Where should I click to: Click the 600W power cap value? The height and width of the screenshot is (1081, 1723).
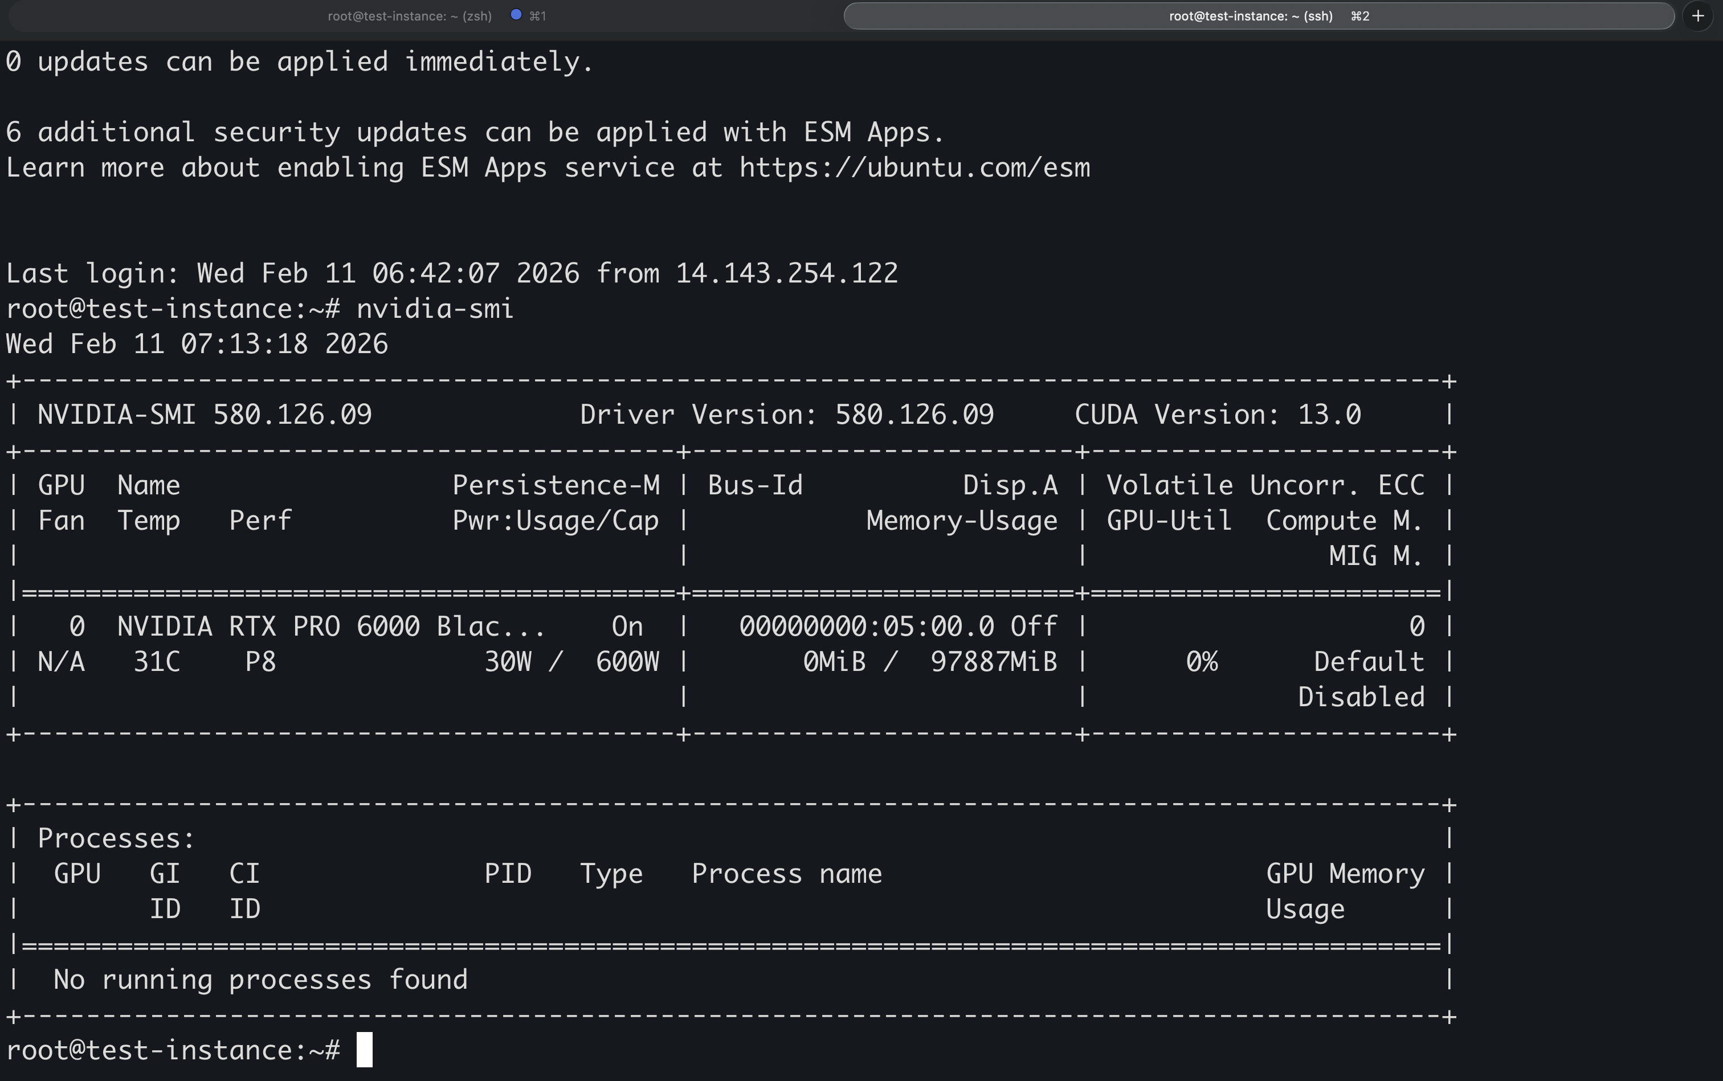click(x=627, y=662)
